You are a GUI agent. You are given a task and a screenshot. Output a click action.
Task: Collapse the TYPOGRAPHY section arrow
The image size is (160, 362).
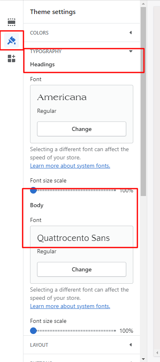click(131, 51)
